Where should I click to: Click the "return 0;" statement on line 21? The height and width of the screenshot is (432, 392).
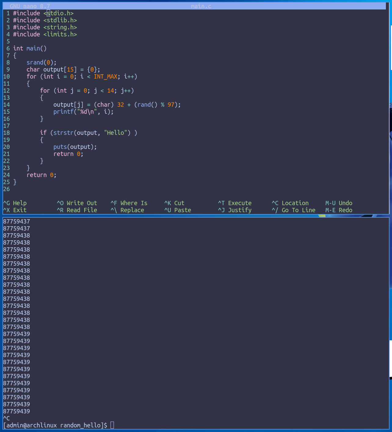pos(68,154)
